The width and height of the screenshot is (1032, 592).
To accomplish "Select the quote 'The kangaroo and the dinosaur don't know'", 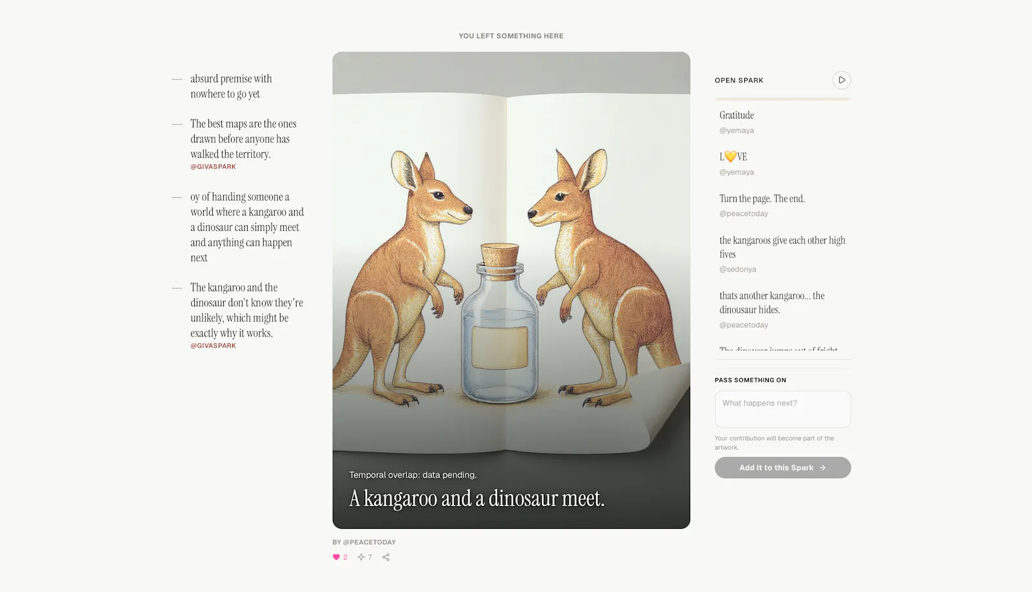I will click(246, 310).
